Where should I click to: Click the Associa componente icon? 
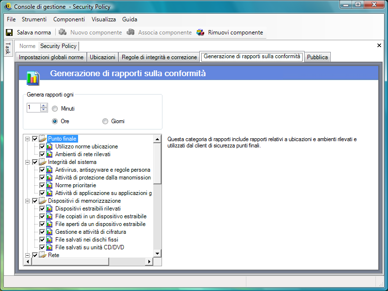(130, 32)
